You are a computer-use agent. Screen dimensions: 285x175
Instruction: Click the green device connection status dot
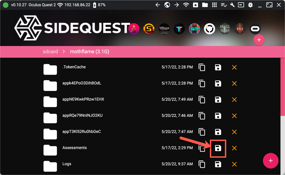[x=6, y=5]
